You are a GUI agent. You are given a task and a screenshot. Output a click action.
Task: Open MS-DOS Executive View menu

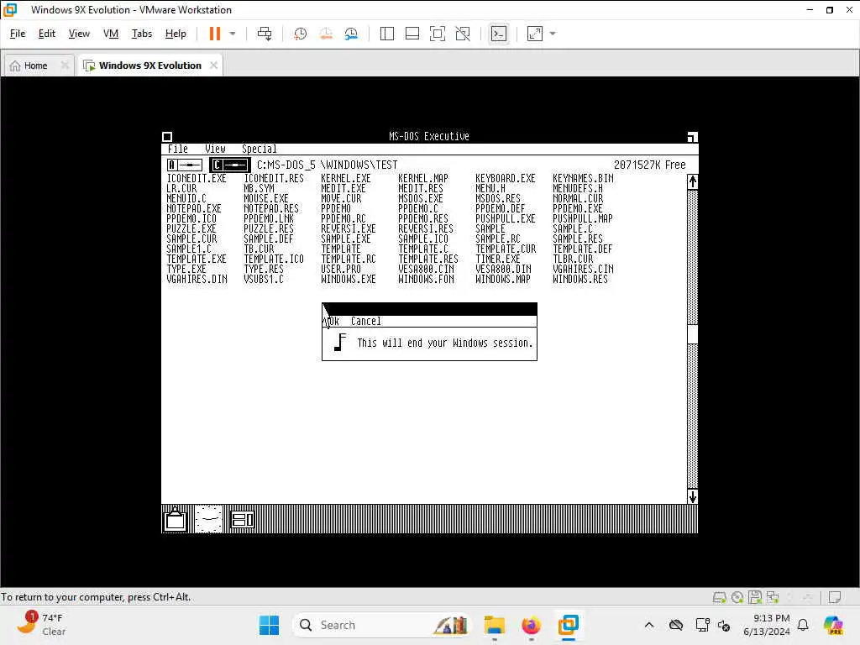pos(215,149)
